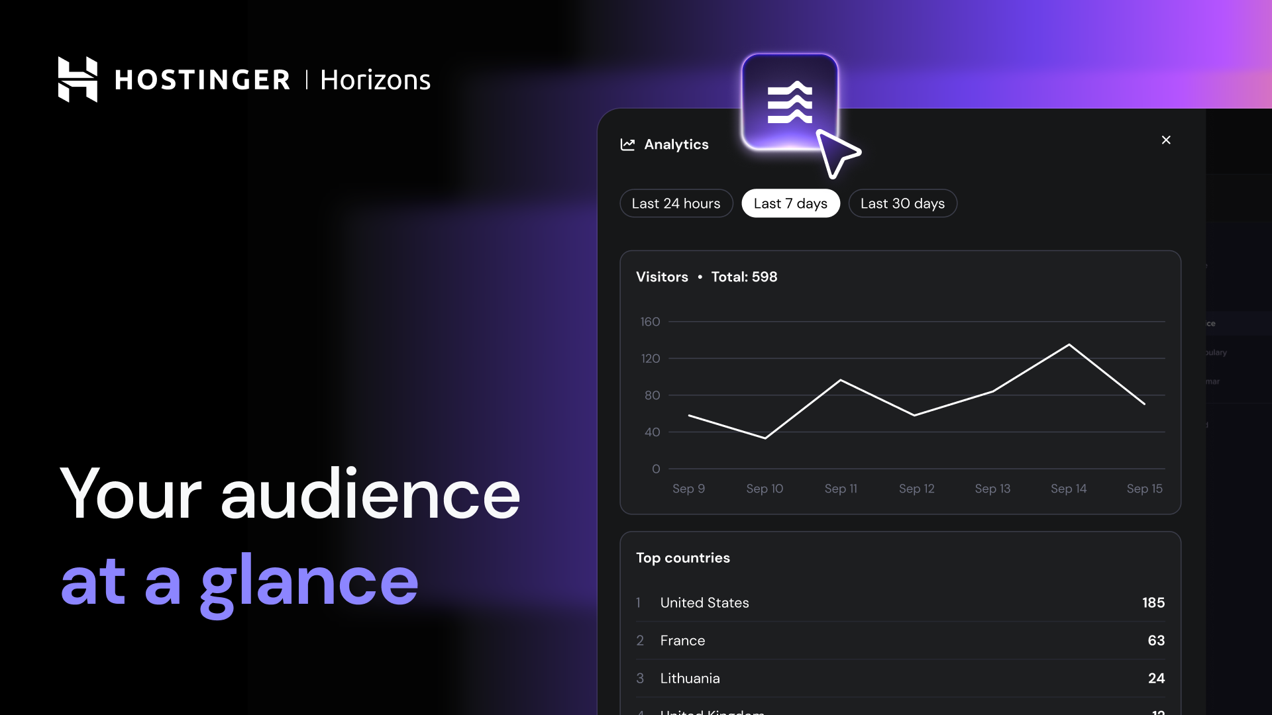This screenshot has height=715, width=1272.
Task: Close the Analytics panel
Action: pyautogui.click(x=1166, y=140)
